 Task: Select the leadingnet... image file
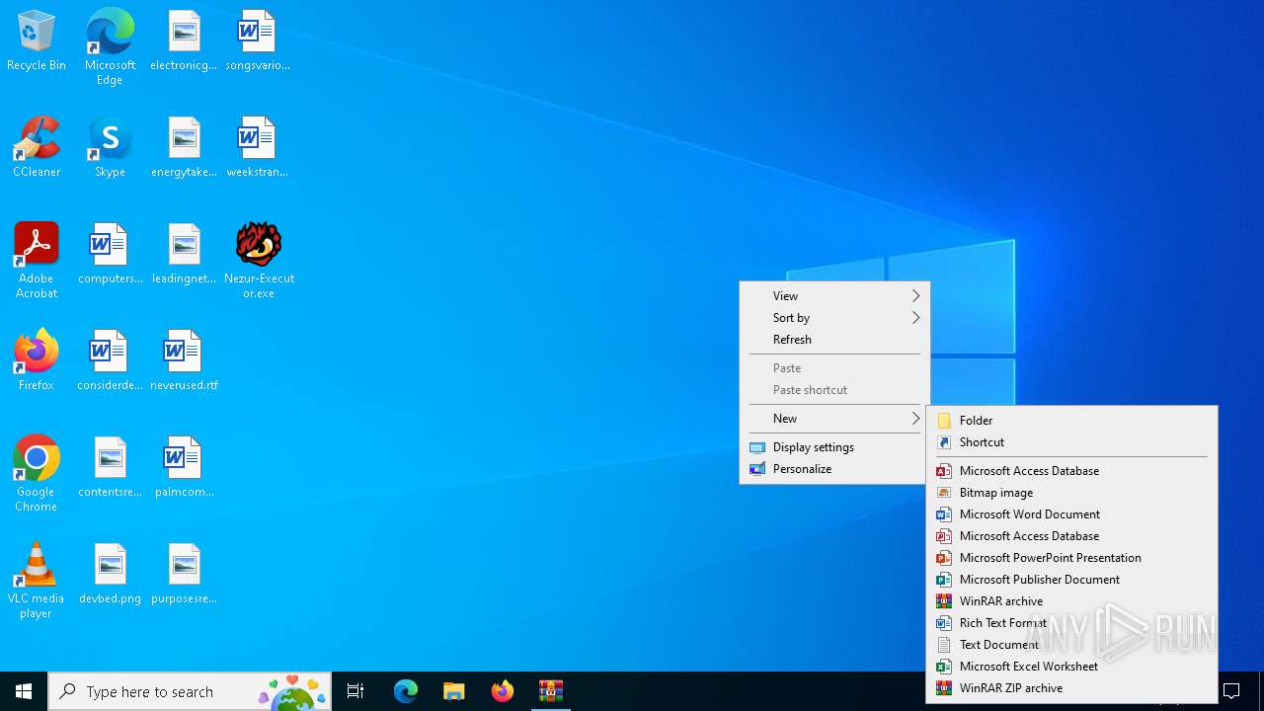[x=184, y=255]
